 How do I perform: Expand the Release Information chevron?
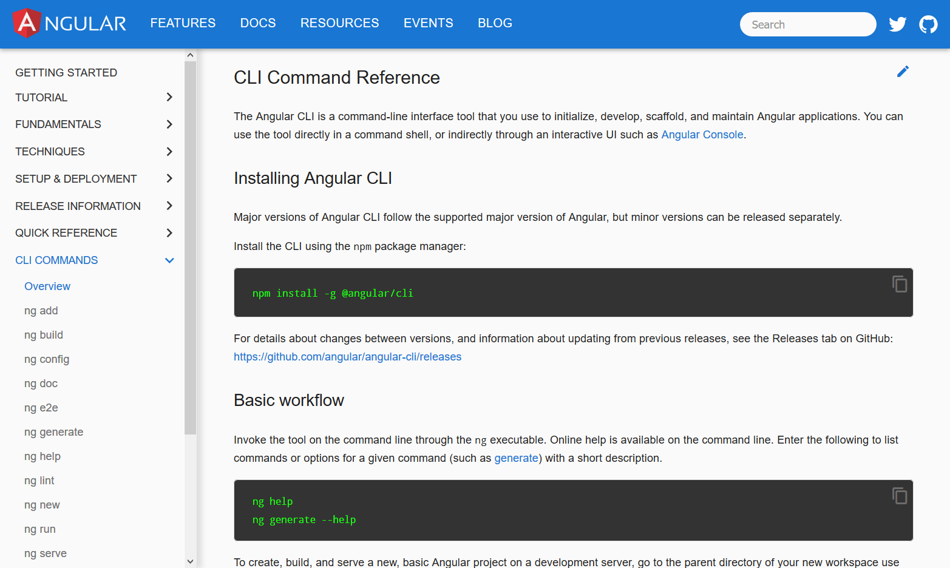[x=169, y=206]
